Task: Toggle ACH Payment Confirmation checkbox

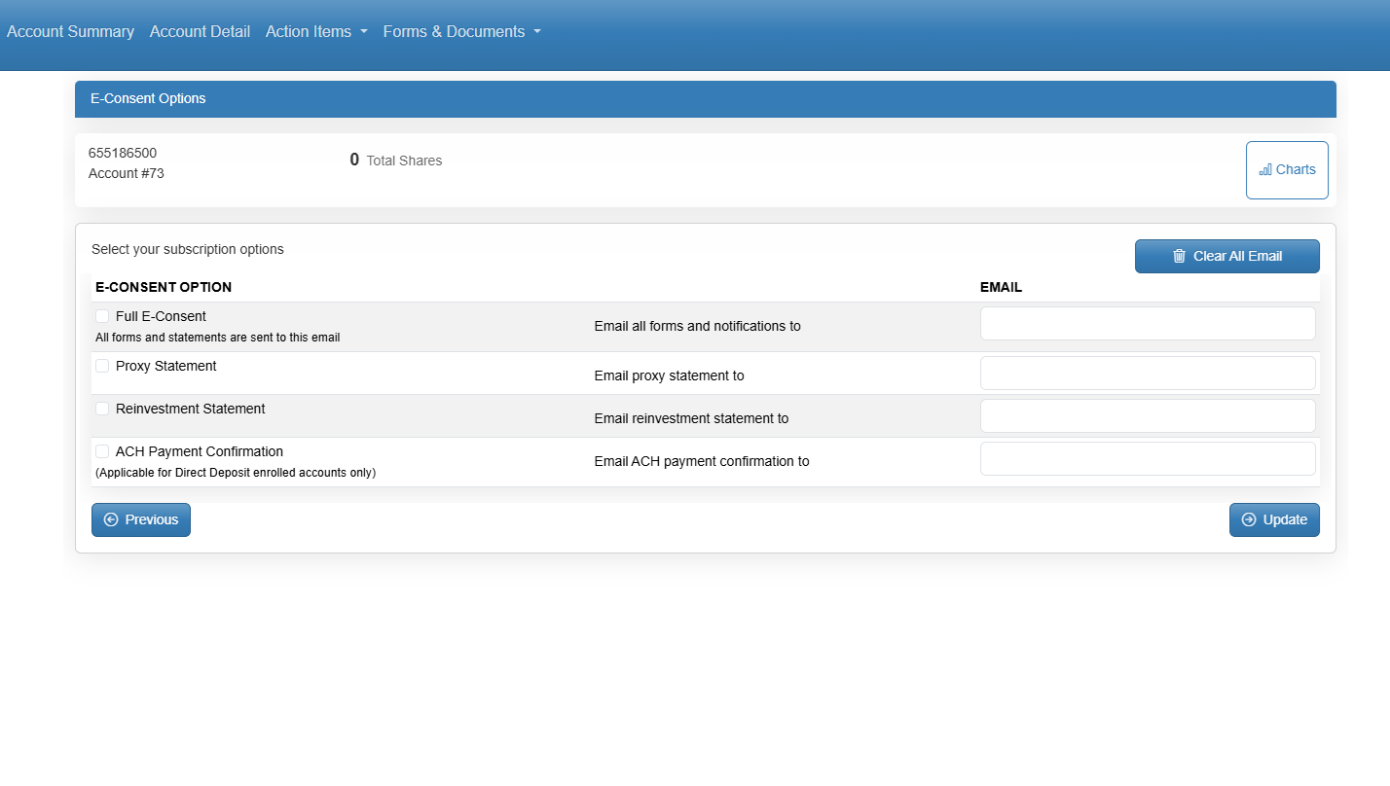Action: coord(102,451)
